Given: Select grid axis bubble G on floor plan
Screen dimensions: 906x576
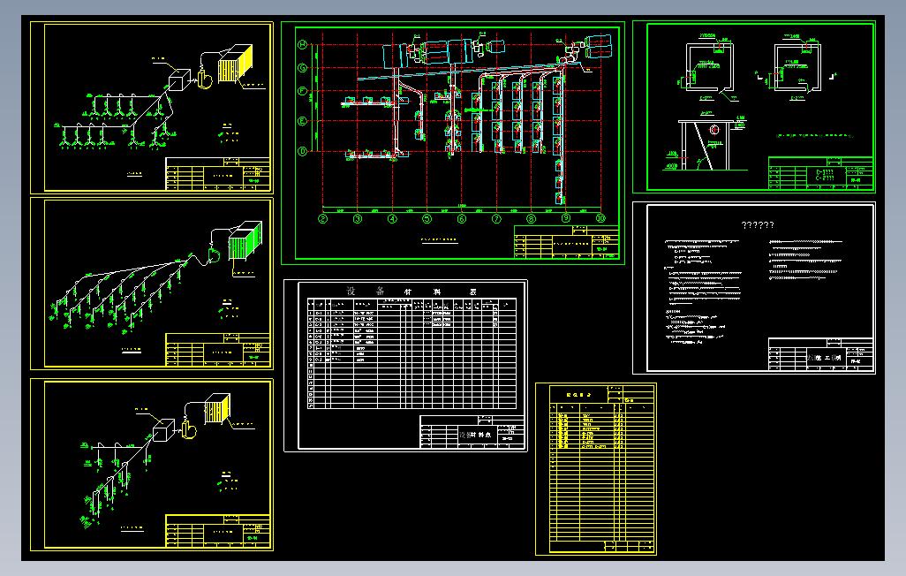Looking at the screenshot, I should 302,68.
